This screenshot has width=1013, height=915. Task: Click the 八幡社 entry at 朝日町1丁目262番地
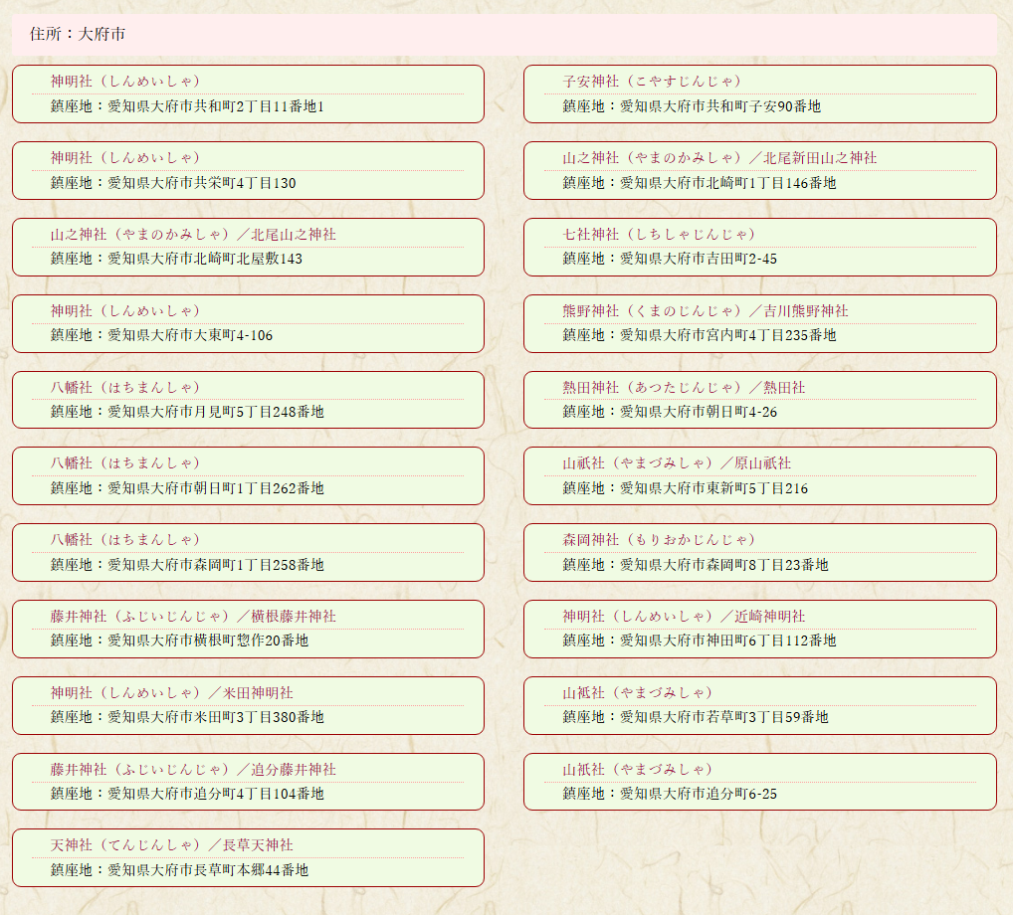pyautogui.click(x=125, y=463)
